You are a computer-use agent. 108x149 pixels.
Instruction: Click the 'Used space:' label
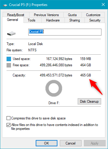pos(22,59)
